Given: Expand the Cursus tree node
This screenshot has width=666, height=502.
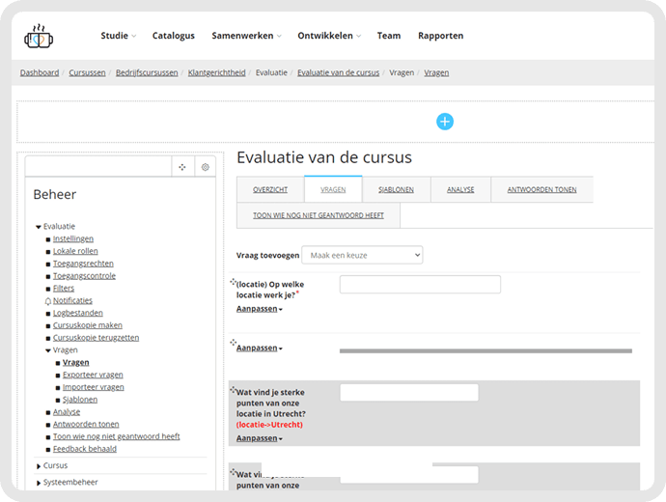Looking at the screenshot, I should tap(39, 466).
